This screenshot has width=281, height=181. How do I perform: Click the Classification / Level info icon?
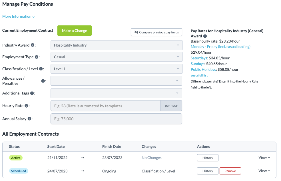pos(40,69)
